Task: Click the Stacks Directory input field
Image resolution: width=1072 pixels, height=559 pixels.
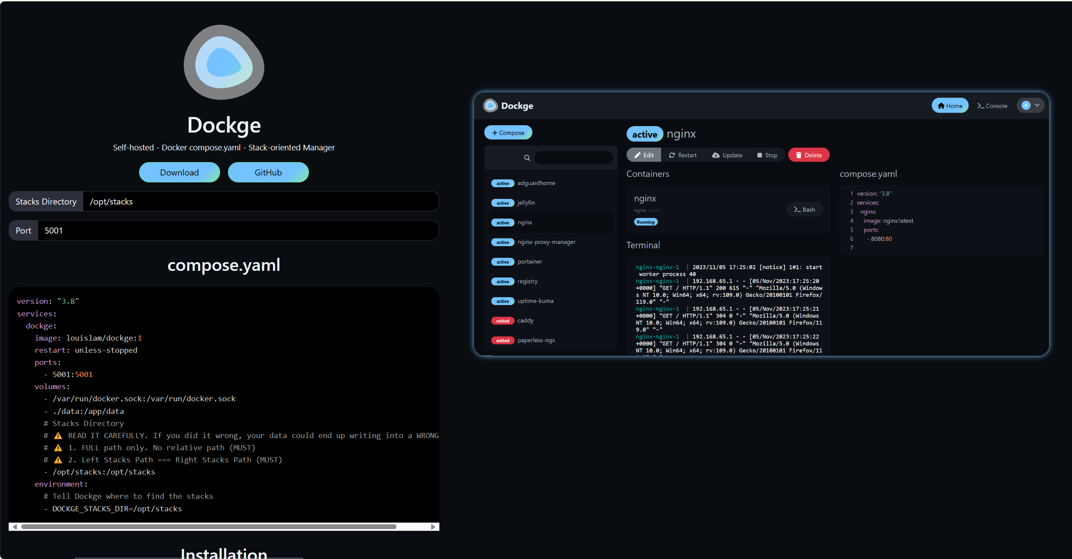Action: [260, 201]
